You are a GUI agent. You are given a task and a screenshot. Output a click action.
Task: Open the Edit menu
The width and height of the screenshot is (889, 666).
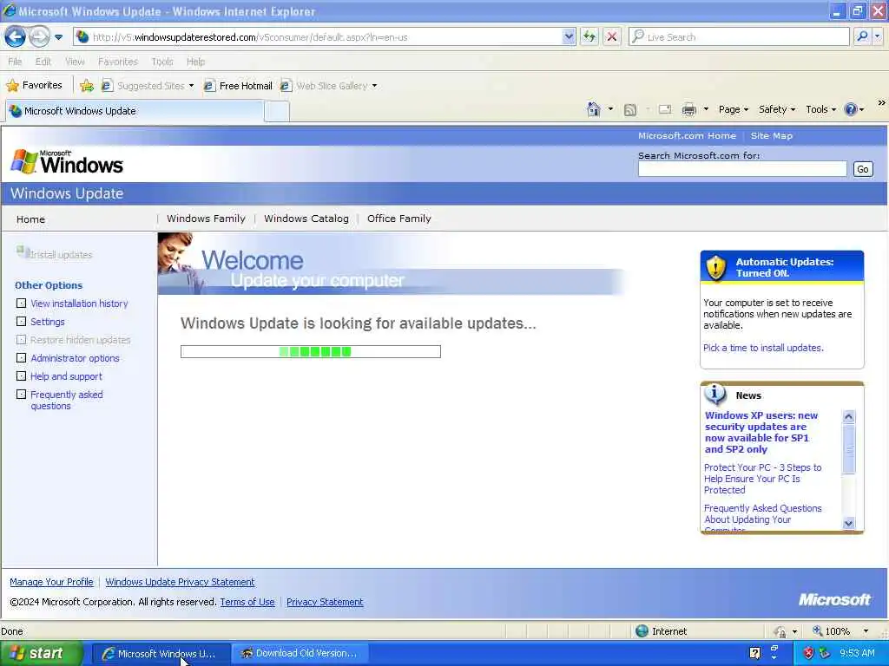(43, 62)
